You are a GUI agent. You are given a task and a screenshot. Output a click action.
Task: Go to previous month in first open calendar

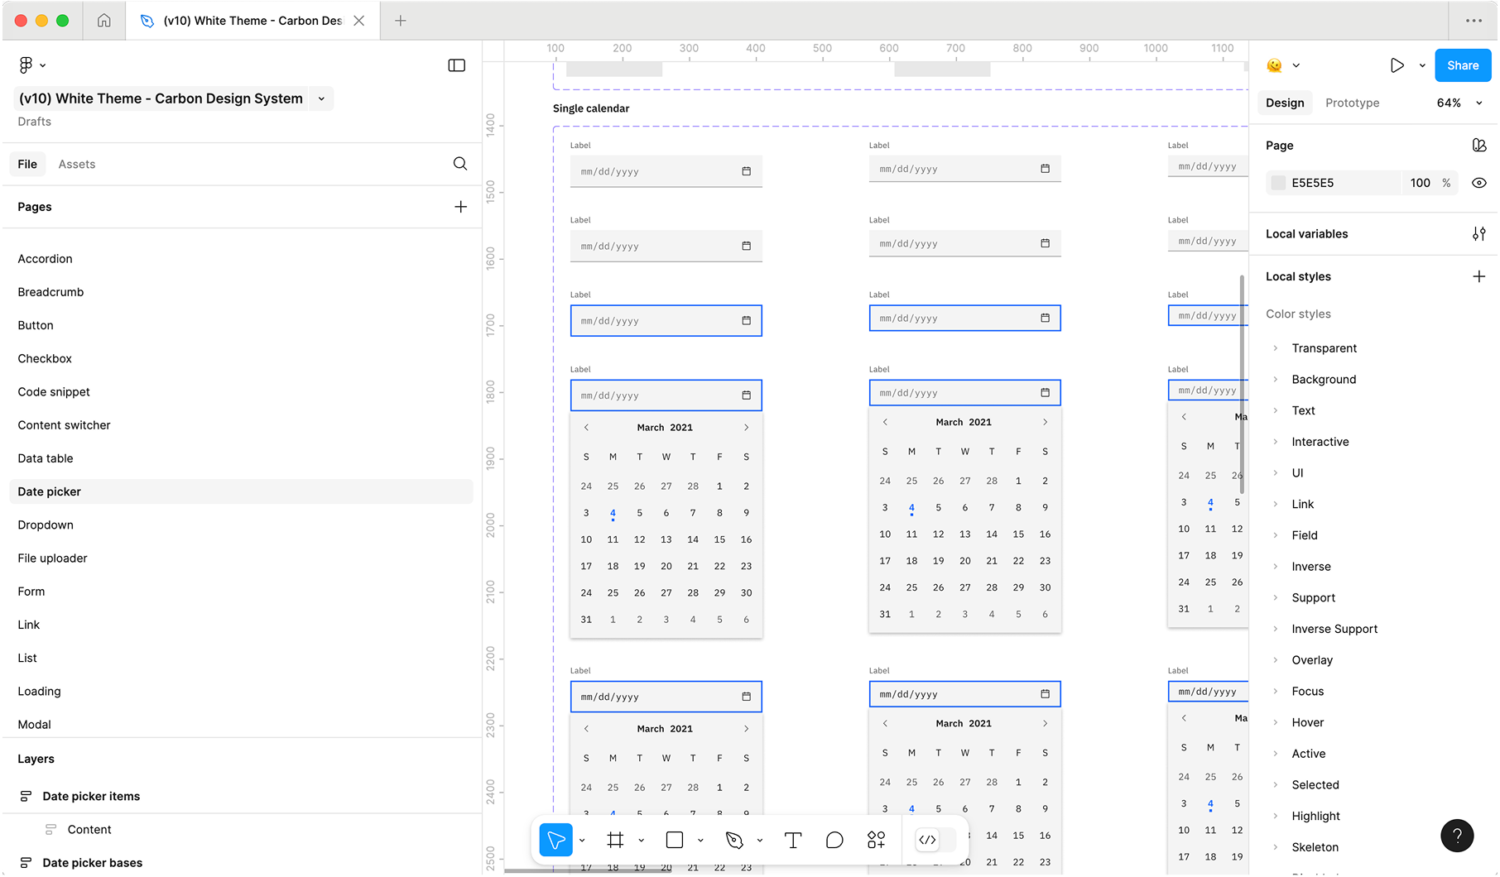coord(586,428)
